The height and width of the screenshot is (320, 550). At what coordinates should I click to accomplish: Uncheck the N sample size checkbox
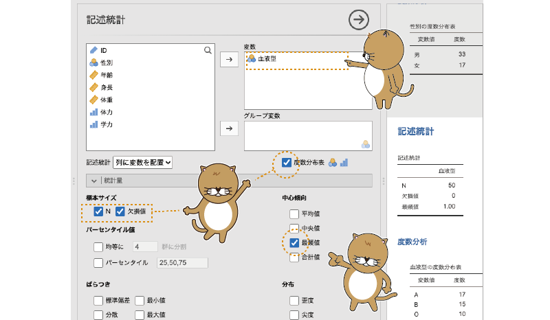coord(98,212)
